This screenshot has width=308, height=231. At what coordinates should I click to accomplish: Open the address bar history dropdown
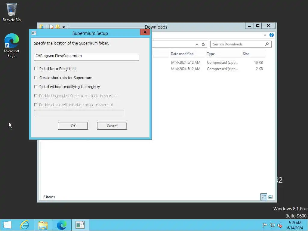(x=197, y=45)
